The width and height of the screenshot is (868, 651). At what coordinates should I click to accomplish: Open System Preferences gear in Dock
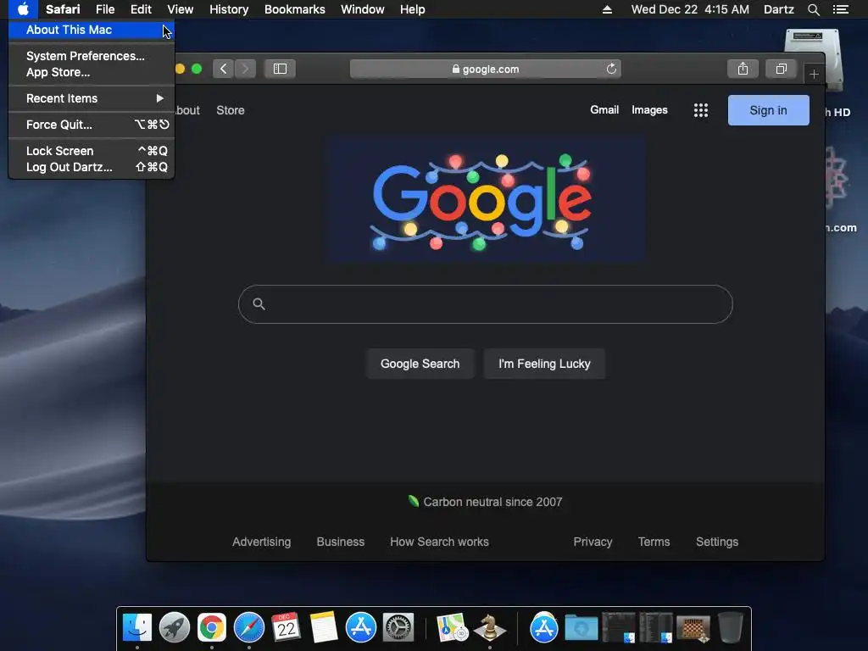coord(398,628)
